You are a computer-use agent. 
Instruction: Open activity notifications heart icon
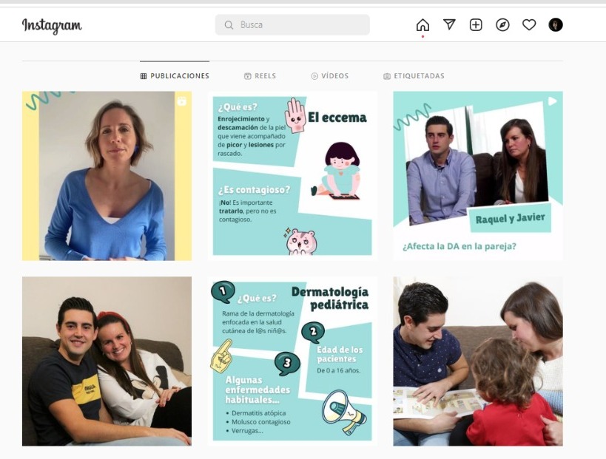click(x=529, y=24)
